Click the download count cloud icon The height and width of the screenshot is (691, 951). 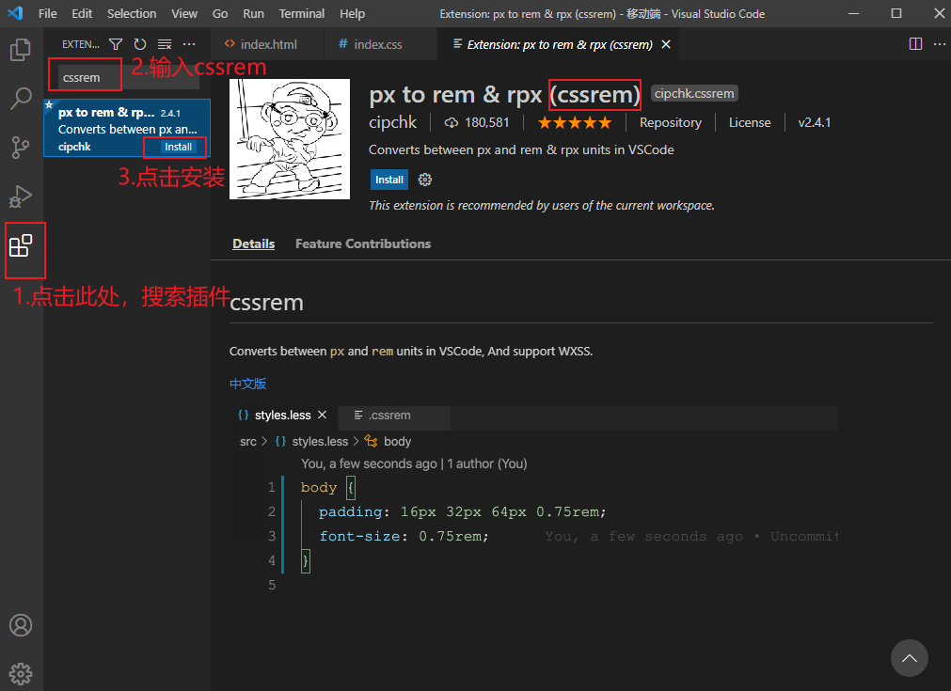click(x=452, y=123)
